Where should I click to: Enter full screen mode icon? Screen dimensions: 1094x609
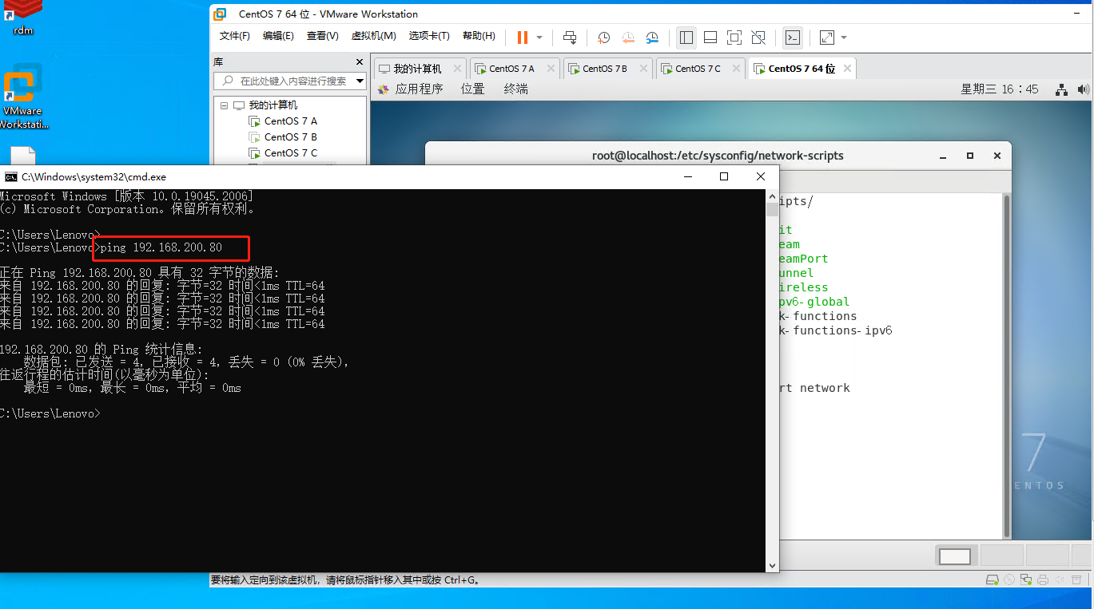point(734,38)
